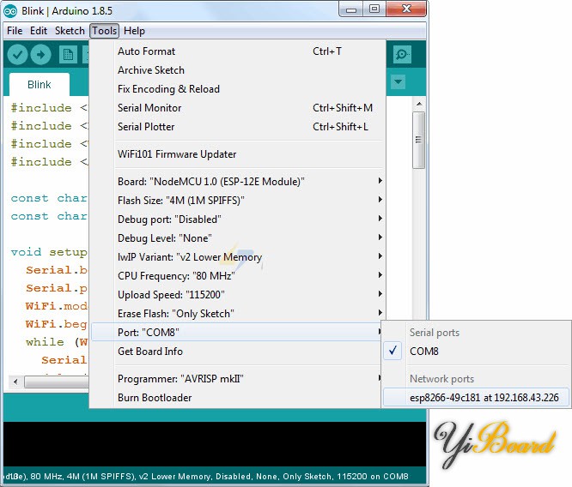Close the Tools menu

pyautogui.click(x=104, y=31)
